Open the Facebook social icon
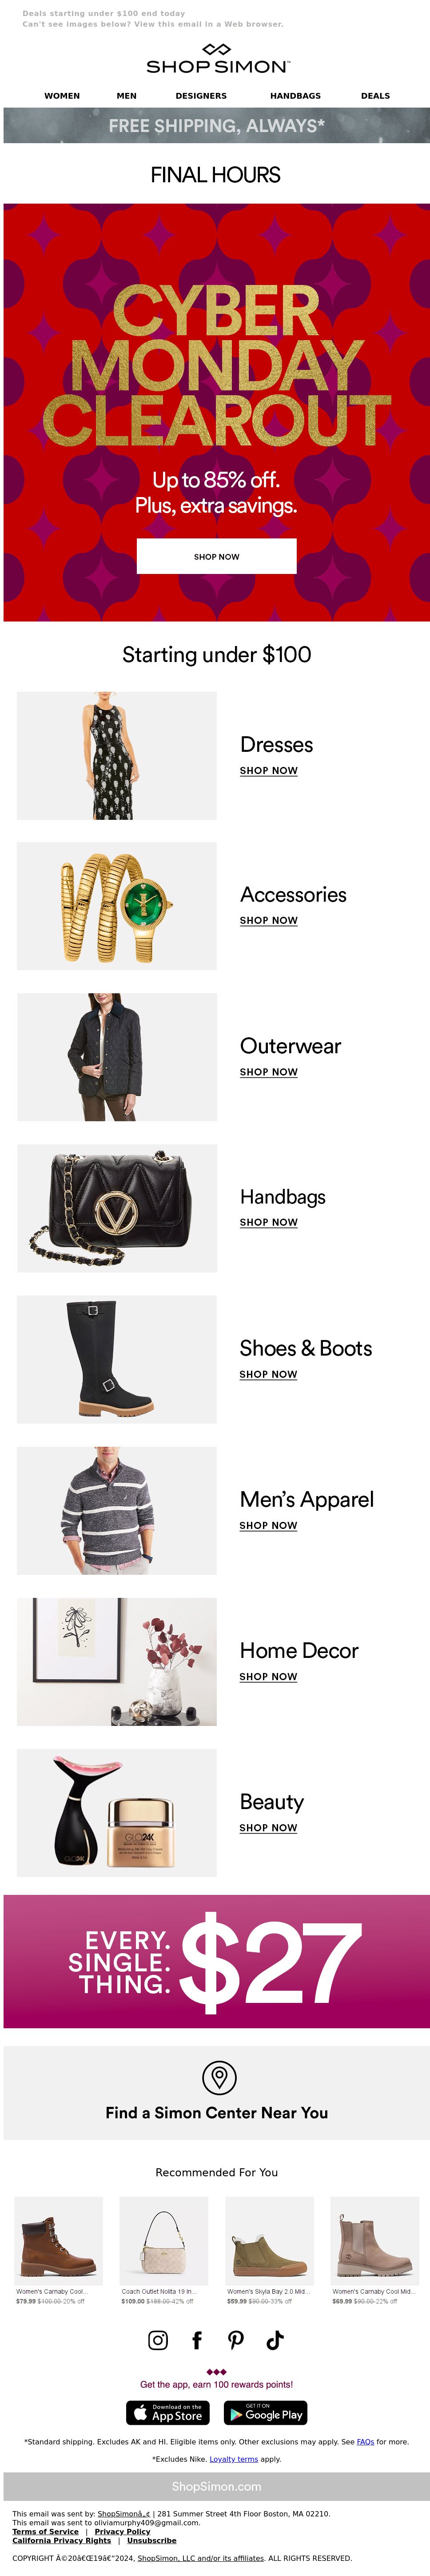Screen dimensions: 430x2576 click(x=197, y=2339)
